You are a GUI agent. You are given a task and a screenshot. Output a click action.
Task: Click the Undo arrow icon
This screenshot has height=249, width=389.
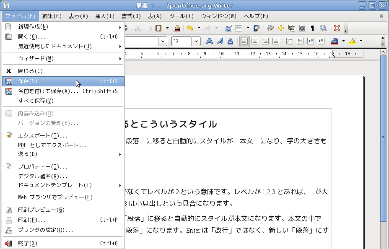189,29
